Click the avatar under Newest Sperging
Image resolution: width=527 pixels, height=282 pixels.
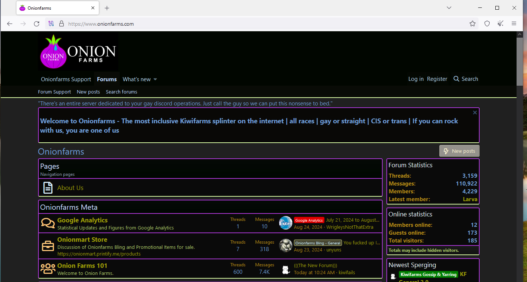[393, 276]
